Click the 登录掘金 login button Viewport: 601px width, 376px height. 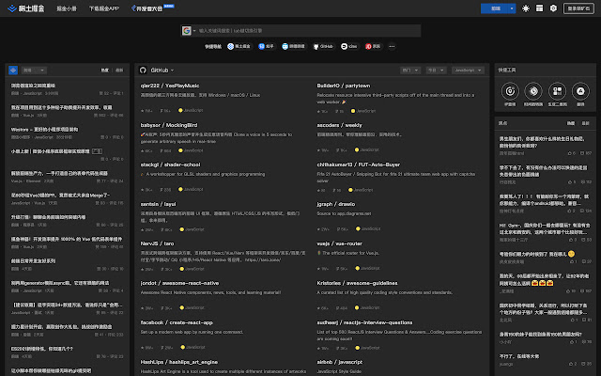click(x=579, y=8)
